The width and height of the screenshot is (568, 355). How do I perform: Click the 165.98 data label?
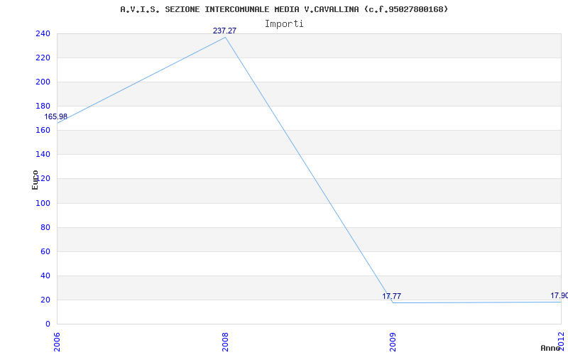click(x=56, y=116)
